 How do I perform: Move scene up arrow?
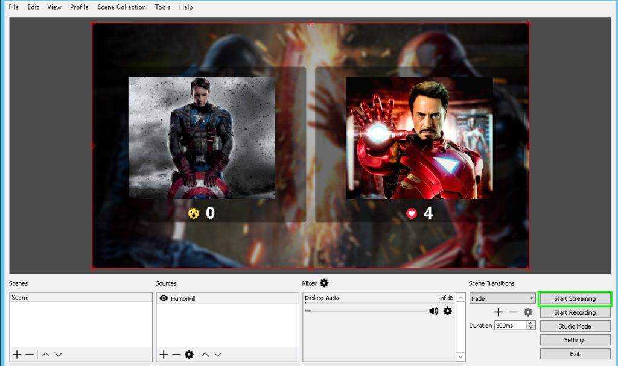pos(46,355)
